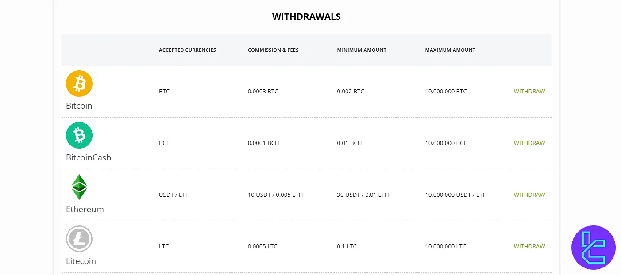
Task: Click WITHDRAW for Bitcoin
Action: (529, 91)
